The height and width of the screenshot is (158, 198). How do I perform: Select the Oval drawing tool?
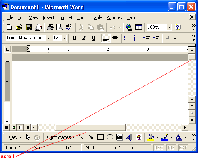point(110,137)
